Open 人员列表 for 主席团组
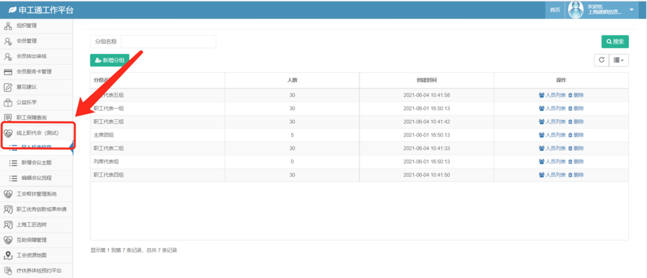The image size is (647, 278). point(552,135)
